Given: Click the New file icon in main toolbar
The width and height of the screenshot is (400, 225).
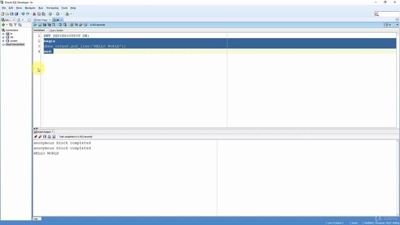Looking at the screenshot, I should 2,14.
